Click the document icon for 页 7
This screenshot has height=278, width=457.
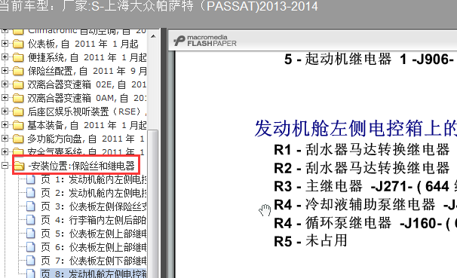coord(31,261)
